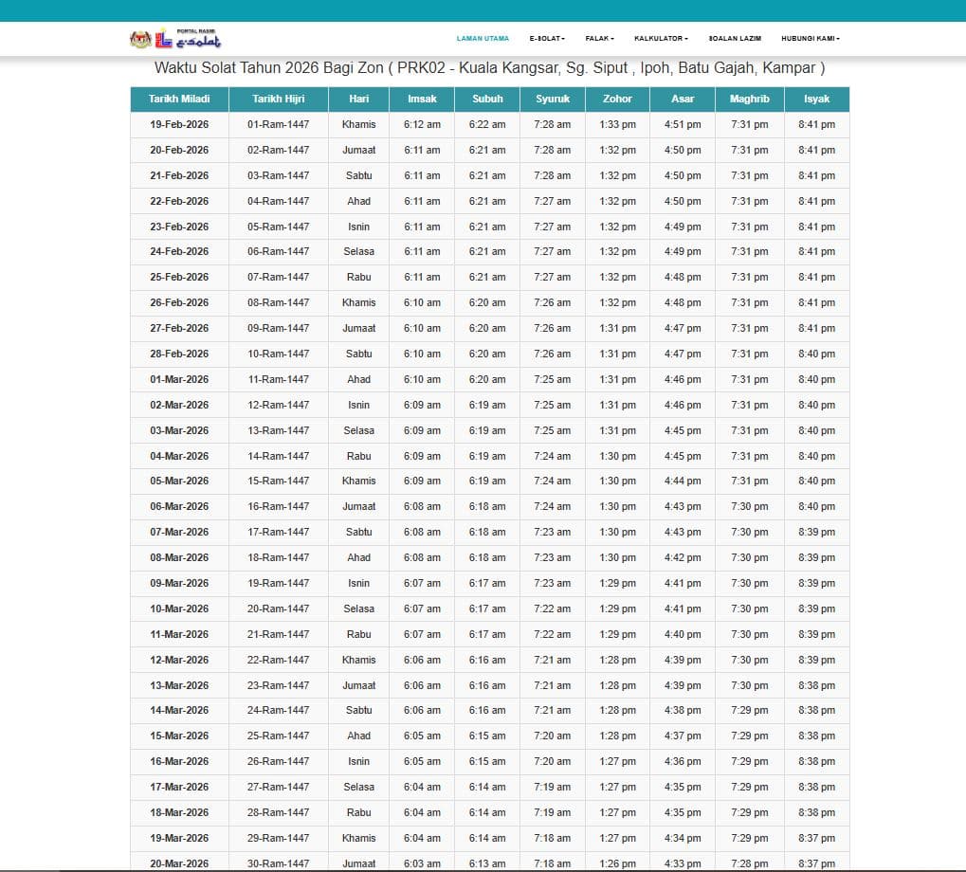
Task: Click the Tarikh Miladi column header
Action: pyautogui.click(x=179, y=100)
